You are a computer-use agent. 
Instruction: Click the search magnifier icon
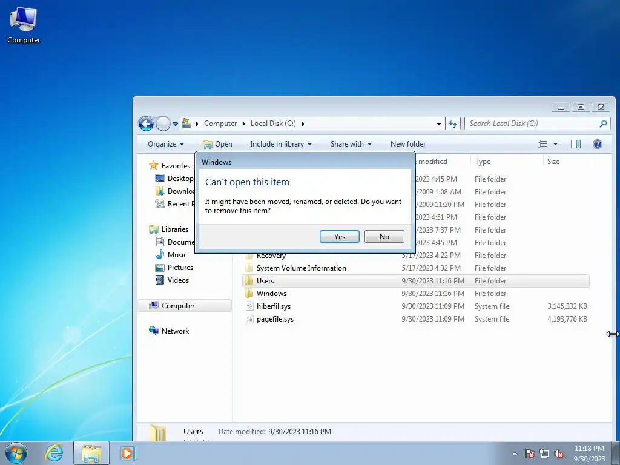(603, 124)
